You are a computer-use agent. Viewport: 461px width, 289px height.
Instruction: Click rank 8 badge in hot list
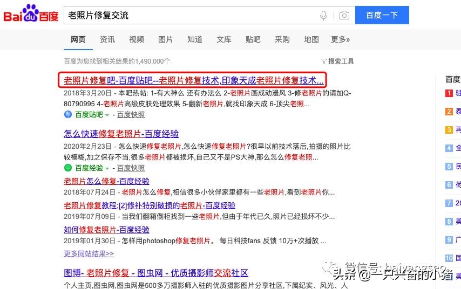[x=449, y=221]
